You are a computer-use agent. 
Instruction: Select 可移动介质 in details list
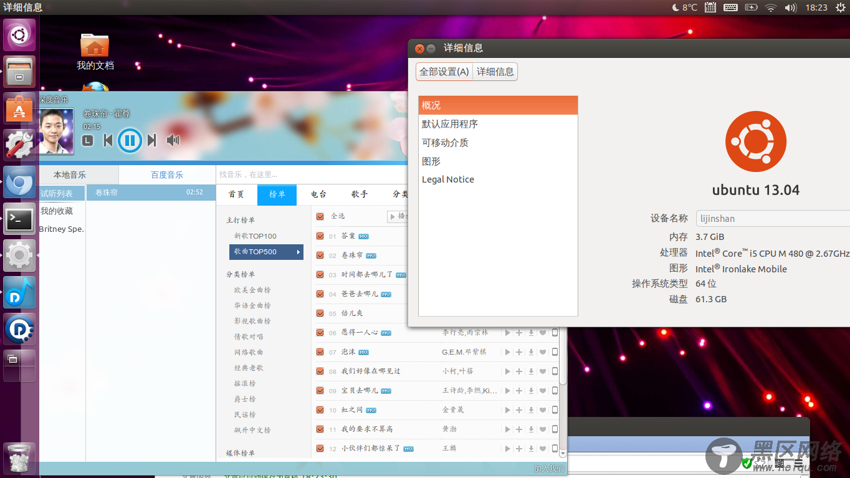[x=498, y=143]
